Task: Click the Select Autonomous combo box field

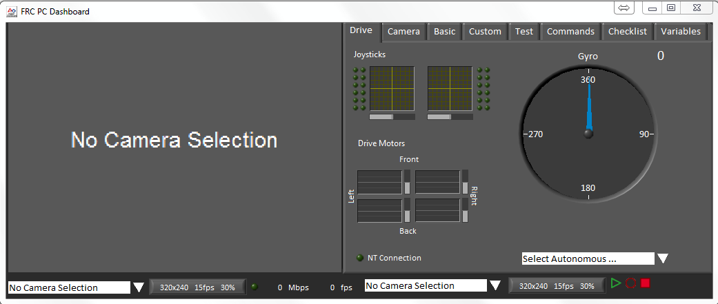Action: point(588,259)
